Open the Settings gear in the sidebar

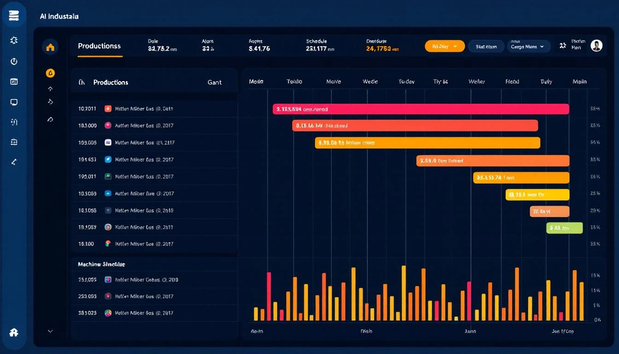[14, 40]
